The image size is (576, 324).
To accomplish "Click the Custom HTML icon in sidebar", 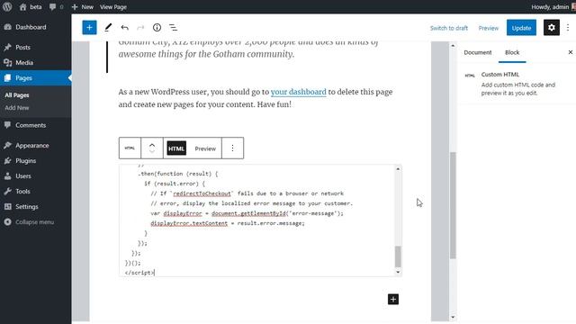I will pos(470,76).
